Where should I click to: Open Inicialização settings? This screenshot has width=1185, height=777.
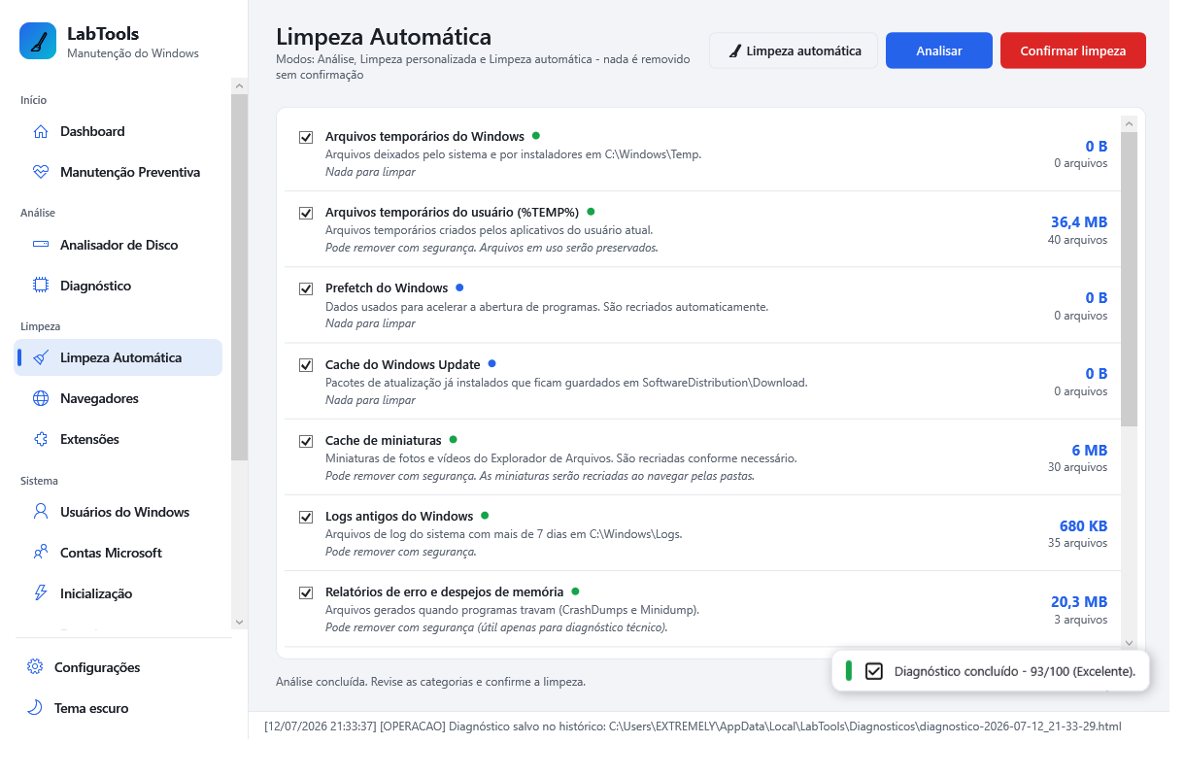point(118,593)
